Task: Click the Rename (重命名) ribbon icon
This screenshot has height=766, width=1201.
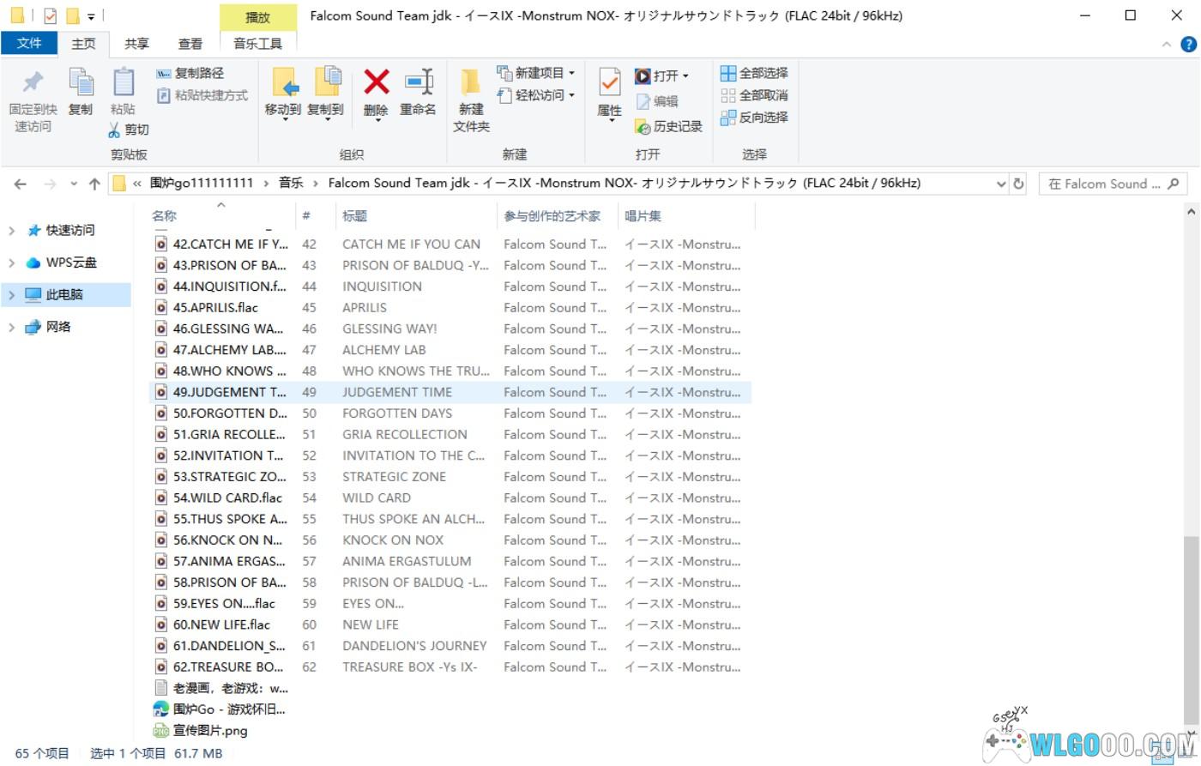Action: (x=418, y=83)
